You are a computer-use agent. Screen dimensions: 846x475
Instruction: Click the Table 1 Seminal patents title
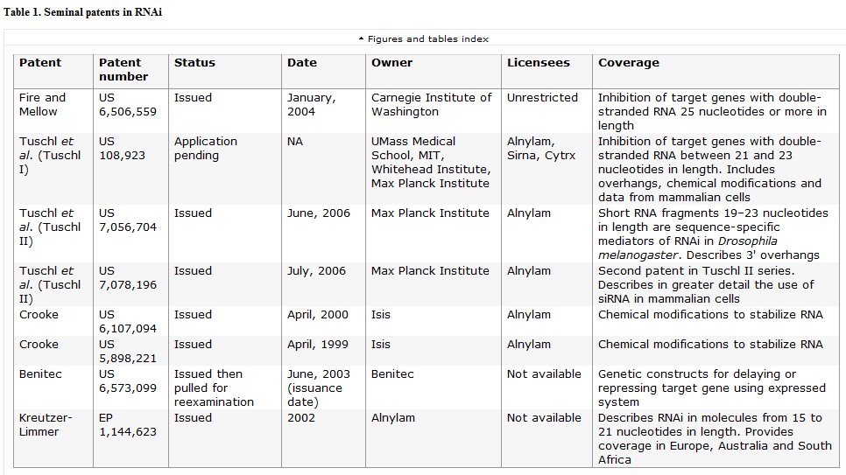click(82, 12)
